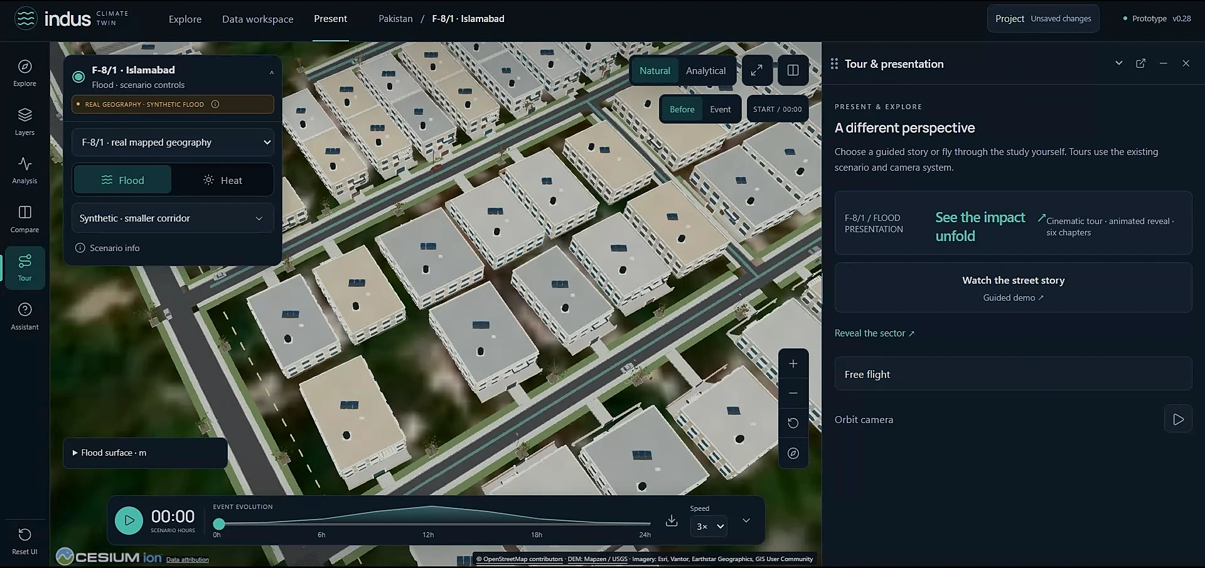Viewport: 1205px width, 568px height.
Task: Reset the camera rotation on map
Action: click(793, 423)
